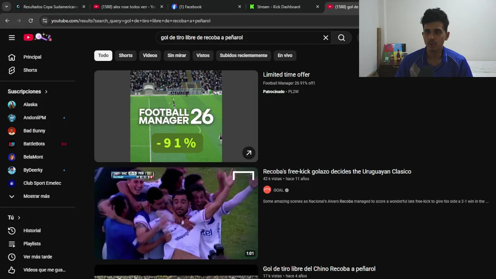Click the Club Sport Emelec subscription label
The width and height of the screenshot is (496, 279).
pos(42,183)
